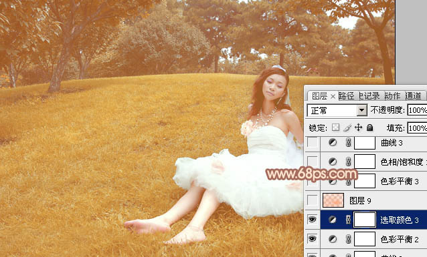Switch to the 通道 tab
This screenshot has height=257, width=427.
413,96
